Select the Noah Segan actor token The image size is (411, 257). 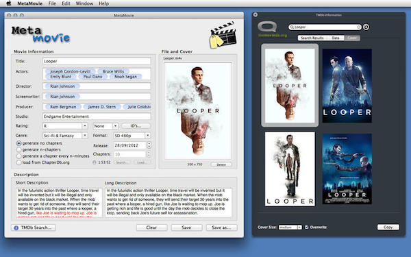(x=125, y=77)
